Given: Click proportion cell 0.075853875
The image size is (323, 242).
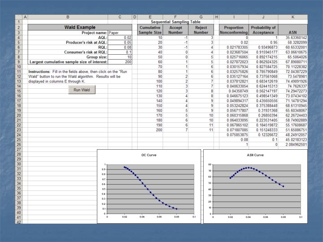Looking at the screenshot, I should tap(234, 135).
